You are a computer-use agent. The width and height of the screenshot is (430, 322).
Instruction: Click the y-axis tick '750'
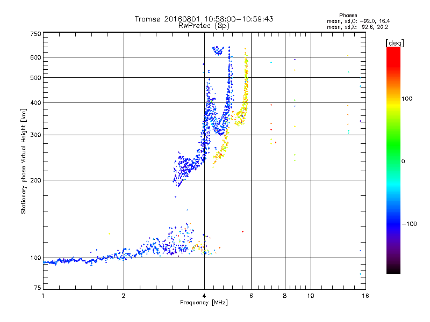coord(35,34)
